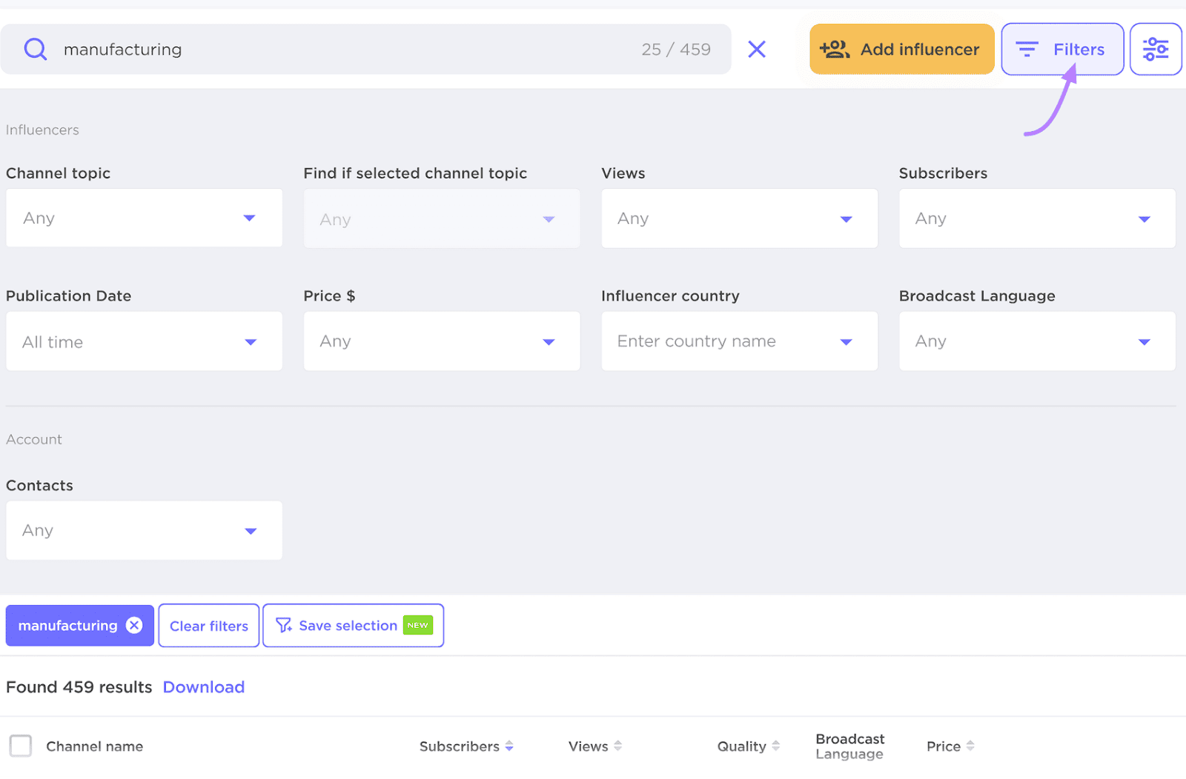
Task: Click the Clear filters button
Action: click(x=208, y=625)
